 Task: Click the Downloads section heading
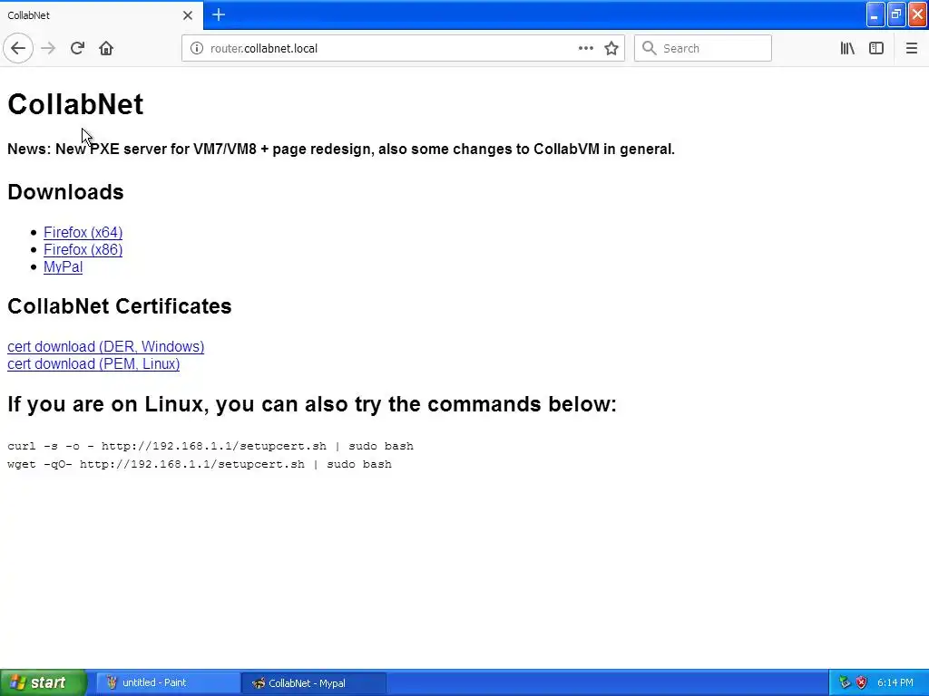click(x=65, y=192)
